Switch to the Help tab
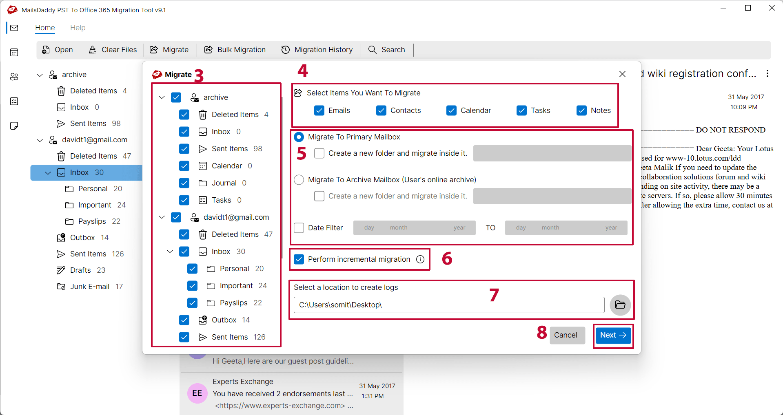Image resolution: width=783 pixels, height=415 pixels. point(78,28)
